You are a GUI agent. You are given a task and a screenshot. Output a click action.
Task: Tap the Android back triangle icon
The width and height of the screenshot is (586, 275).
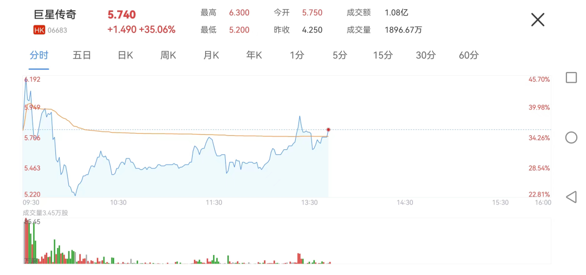point(571,197)
